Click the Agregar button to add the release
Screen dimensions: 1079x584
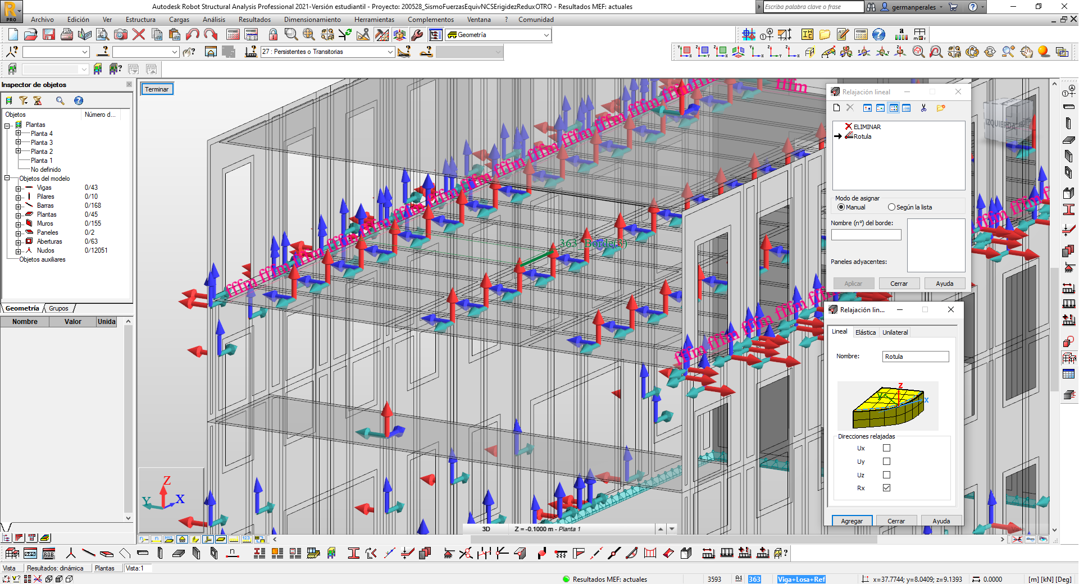pos(852,521)
